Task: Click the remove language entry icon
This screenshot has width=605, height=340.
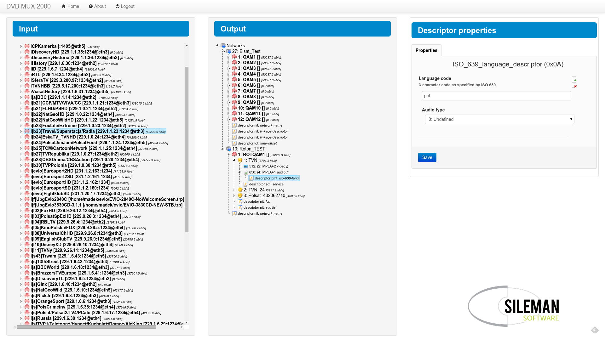Action: (574, 85)
